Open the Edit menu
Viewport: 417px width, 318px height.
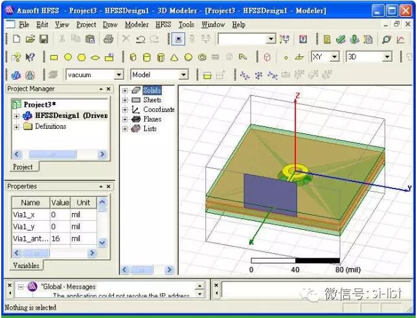[42, 25]
